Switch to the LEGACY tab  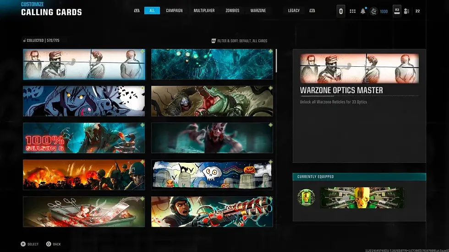294,11
